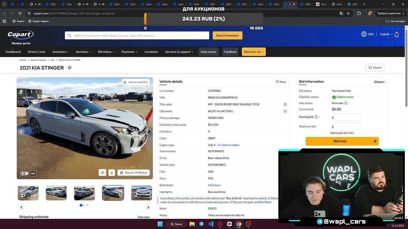The width and height of the screenshot is (408, 229).
Task: Click the Watch button
Action: tap(375, 67)
